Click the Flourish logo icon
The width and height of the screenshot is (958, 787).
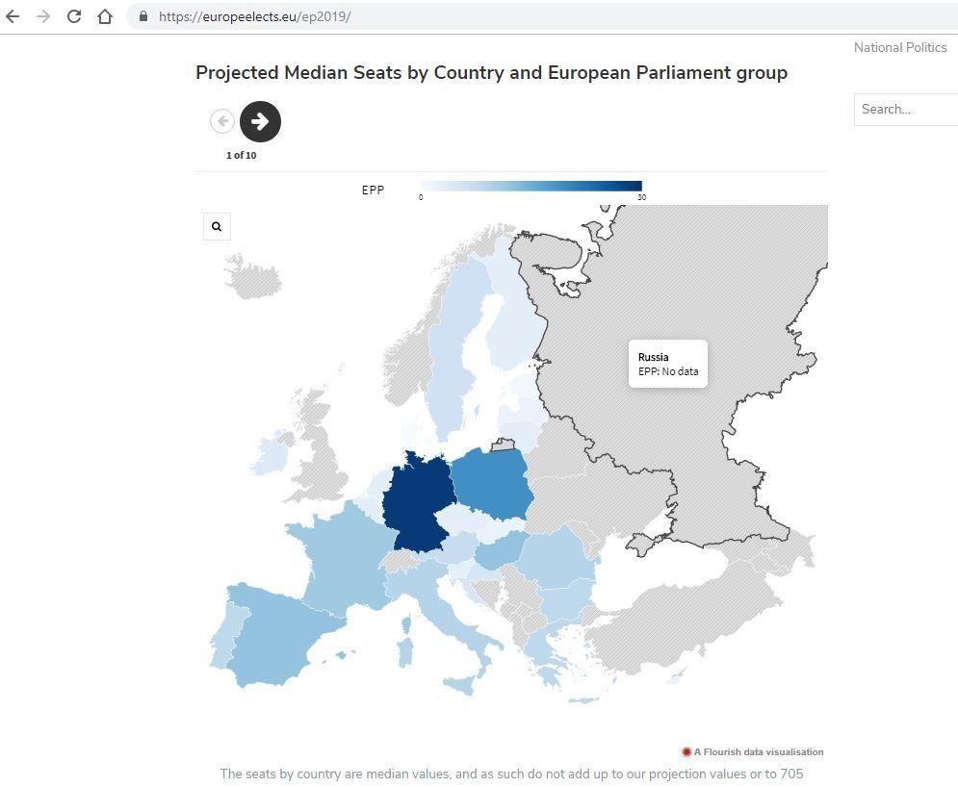(686, 751)
